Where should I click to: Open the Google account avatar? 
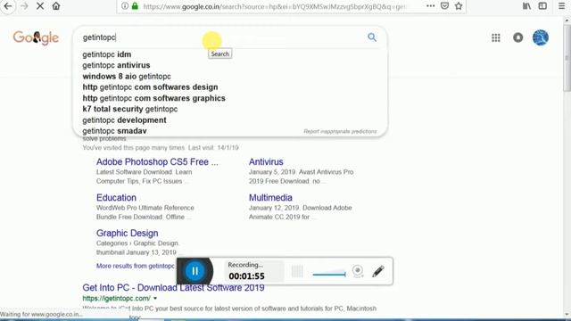tap(541, 37)
